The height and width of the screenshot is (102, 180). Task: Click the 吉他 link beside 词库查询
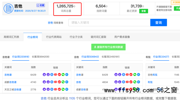coord(50,23)
